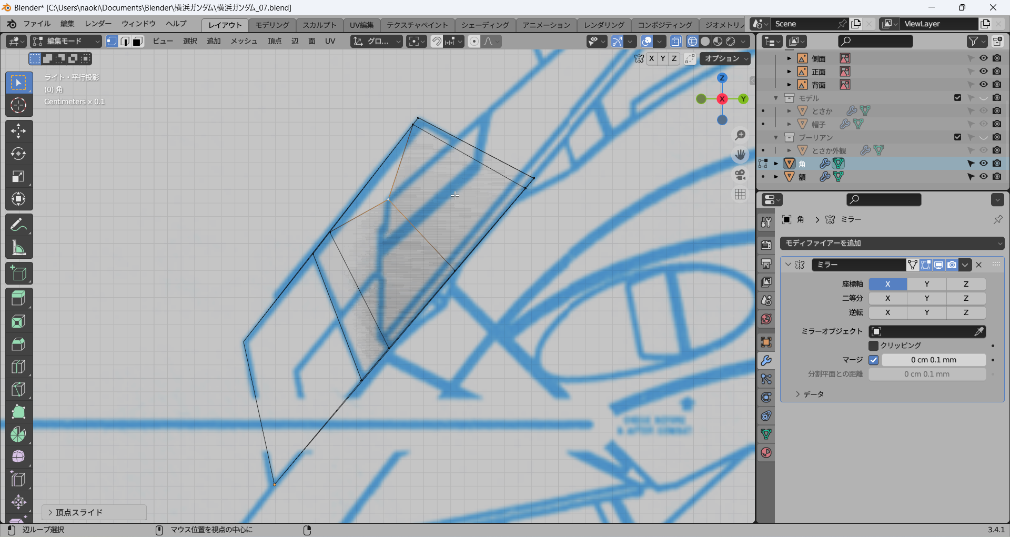
Task: Select the 3D Cursor tool
Action: tap(18, 105)
